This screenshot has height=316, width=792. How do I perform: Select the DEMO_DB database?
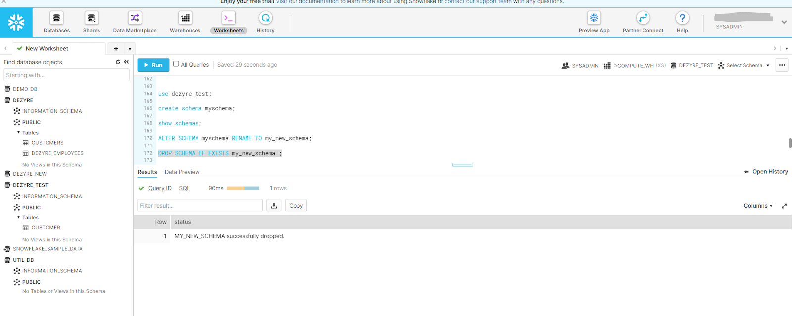(25, 89)
